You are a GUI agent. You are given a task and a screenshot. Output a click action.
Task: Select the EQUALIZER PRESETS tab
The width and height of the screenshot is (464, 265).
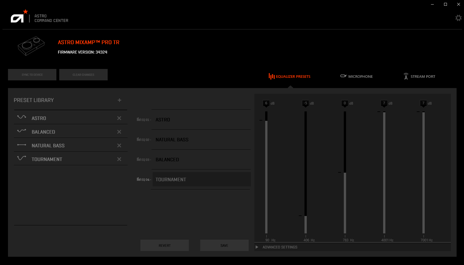289,76
